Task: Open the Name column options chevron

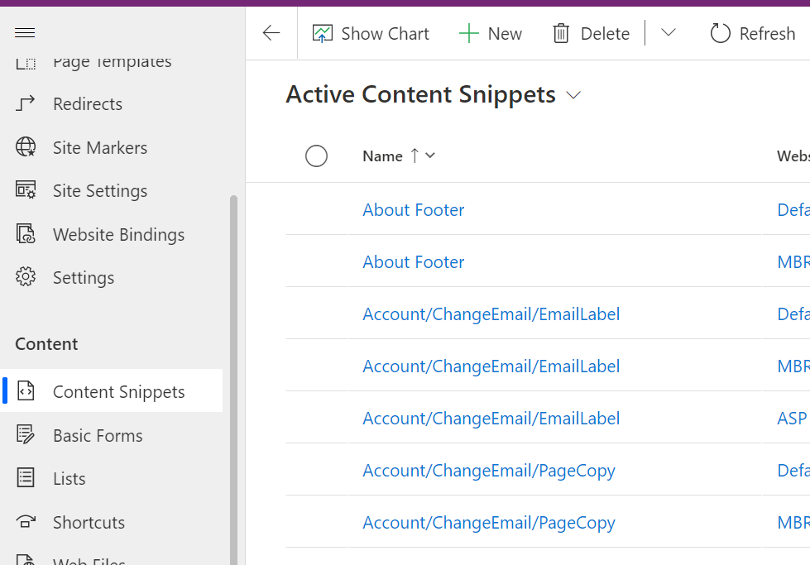Action: coord(429,156)
